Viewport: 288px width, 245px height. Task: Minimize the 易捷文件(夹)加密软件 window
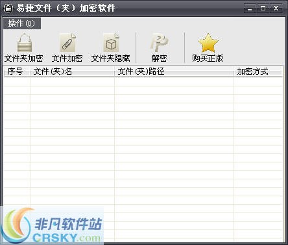point(250,8)
